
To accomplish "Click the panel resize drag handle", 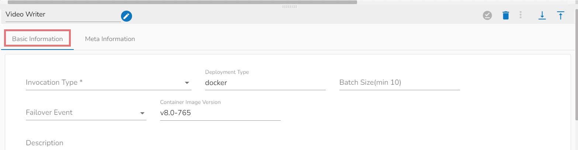I will (x=289, y=7).
